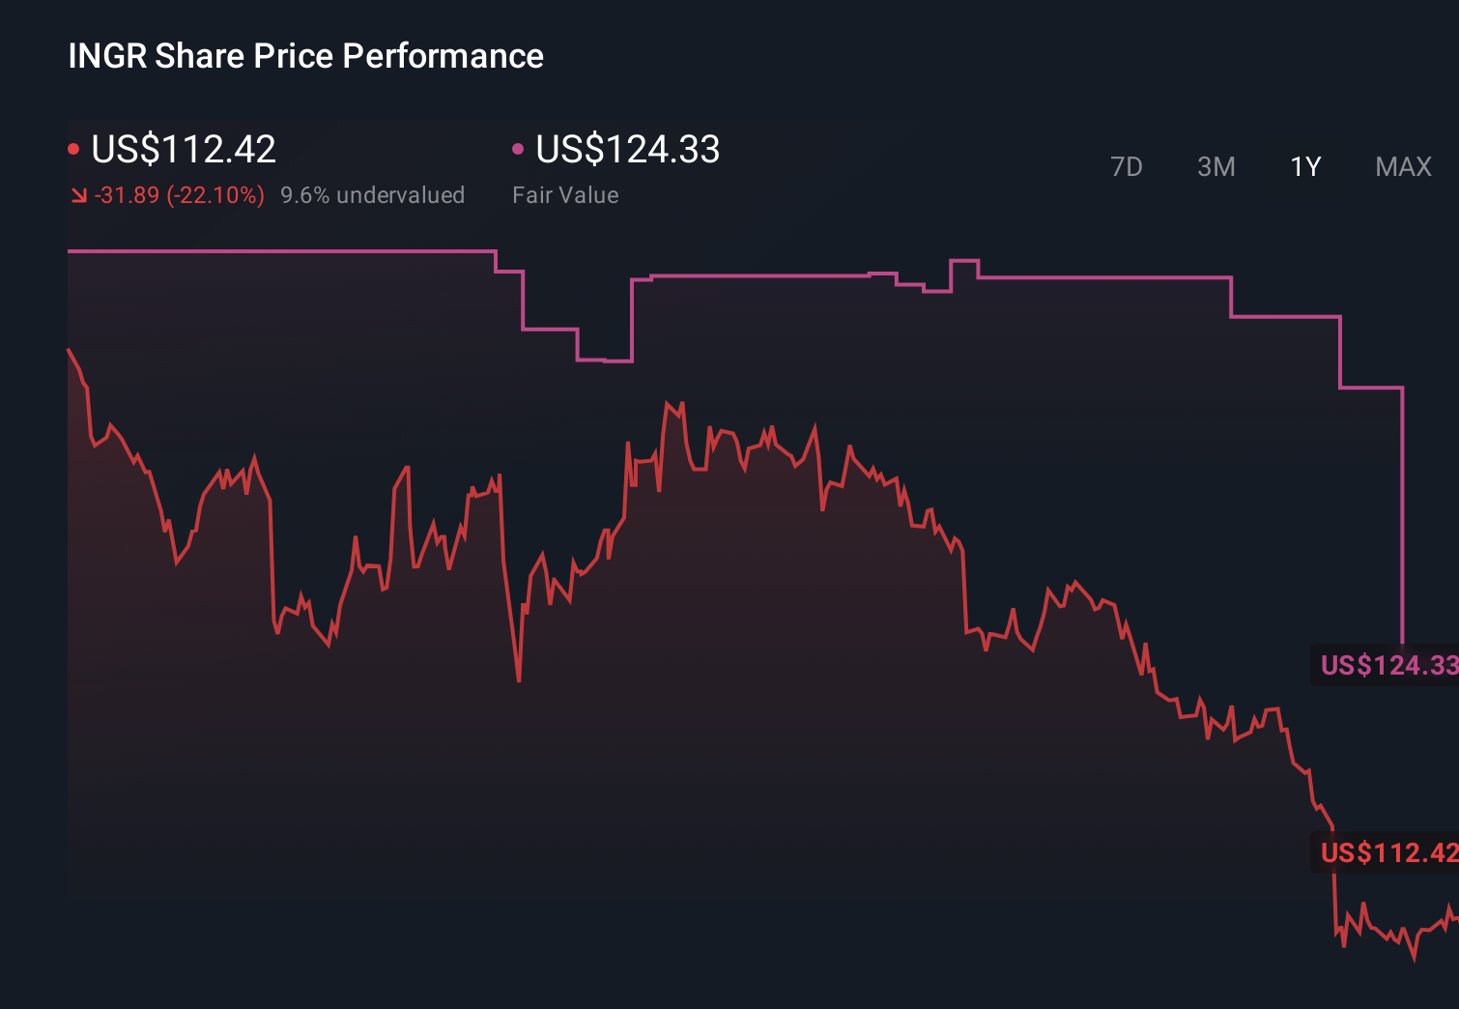Click the pink Fair Value legend dot
Viewport: 1459px width, 1009px height.
click(x=519, y=148)
